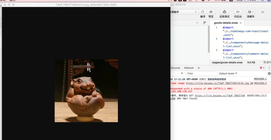Image resolution: width=271 pixels, height=140 pixels.
Task: Open the VM14358:1 source link
Action: pyautogui.click(x=260, y=79)
